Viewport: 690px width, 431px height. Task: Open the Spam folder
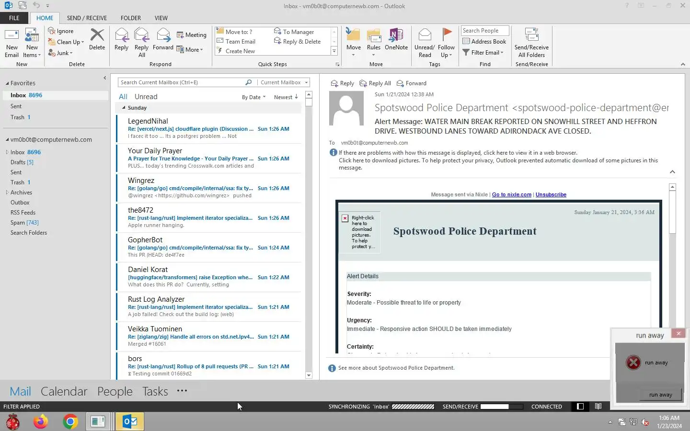click(x=24, y=223)
